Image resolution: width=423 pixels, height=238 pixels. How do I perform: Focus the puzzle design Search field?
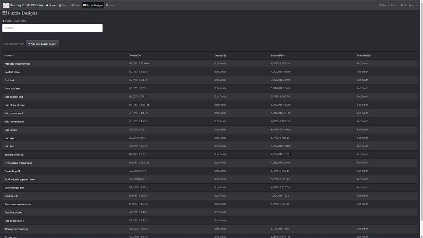[52, 28]
